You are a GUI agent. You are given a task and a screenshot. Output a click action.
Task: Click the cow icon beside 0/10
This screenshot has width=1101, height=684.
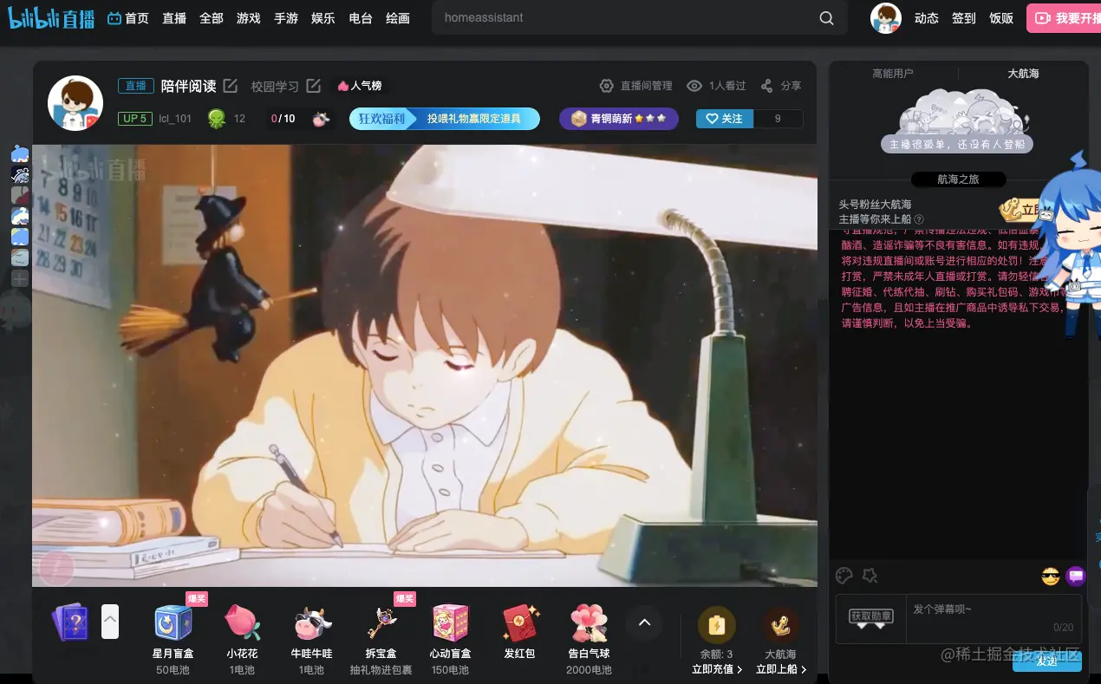click(x=322, y=119)
